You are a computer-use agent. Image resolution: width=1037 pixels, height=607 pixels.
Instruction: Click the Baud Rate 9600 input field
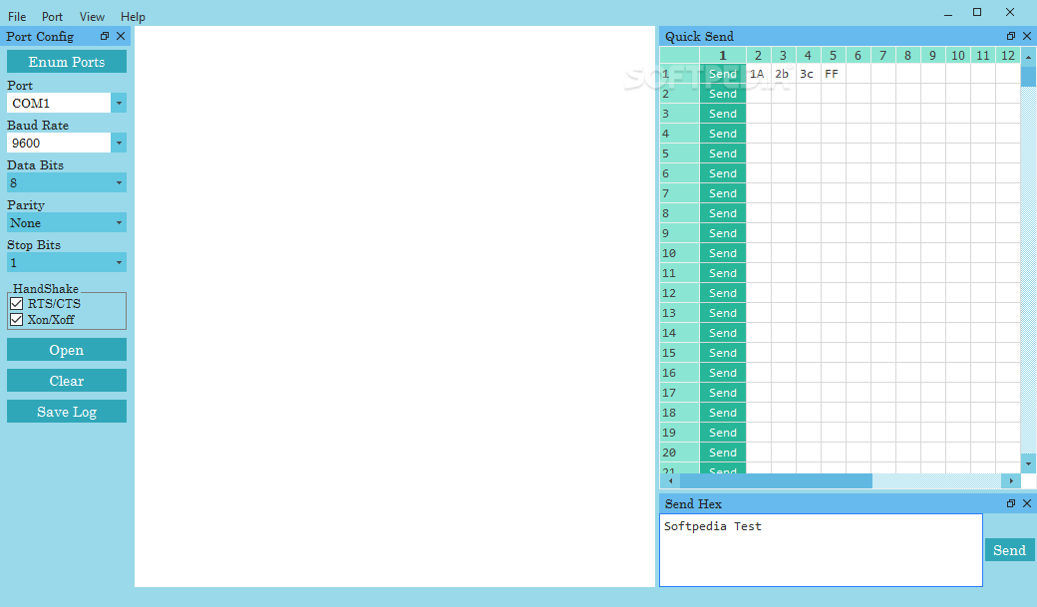59,143
